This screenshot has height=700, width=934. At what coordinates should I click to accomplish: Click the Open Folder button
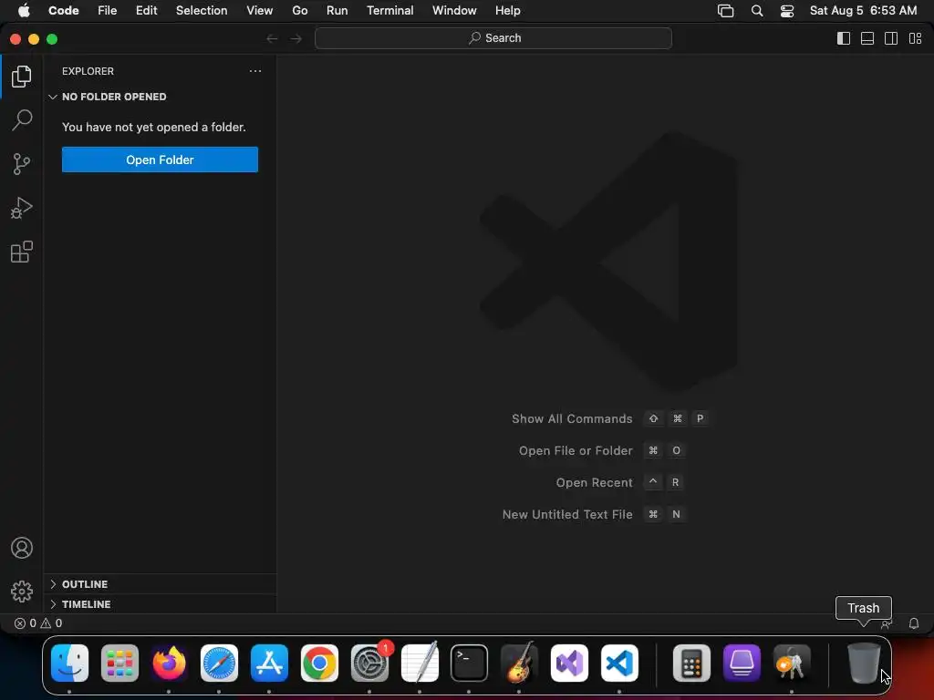160,160
